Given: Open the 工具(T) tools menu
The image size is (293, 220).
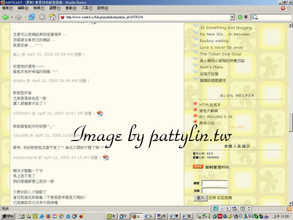Looking at the screenshot, I should [87, 8].
